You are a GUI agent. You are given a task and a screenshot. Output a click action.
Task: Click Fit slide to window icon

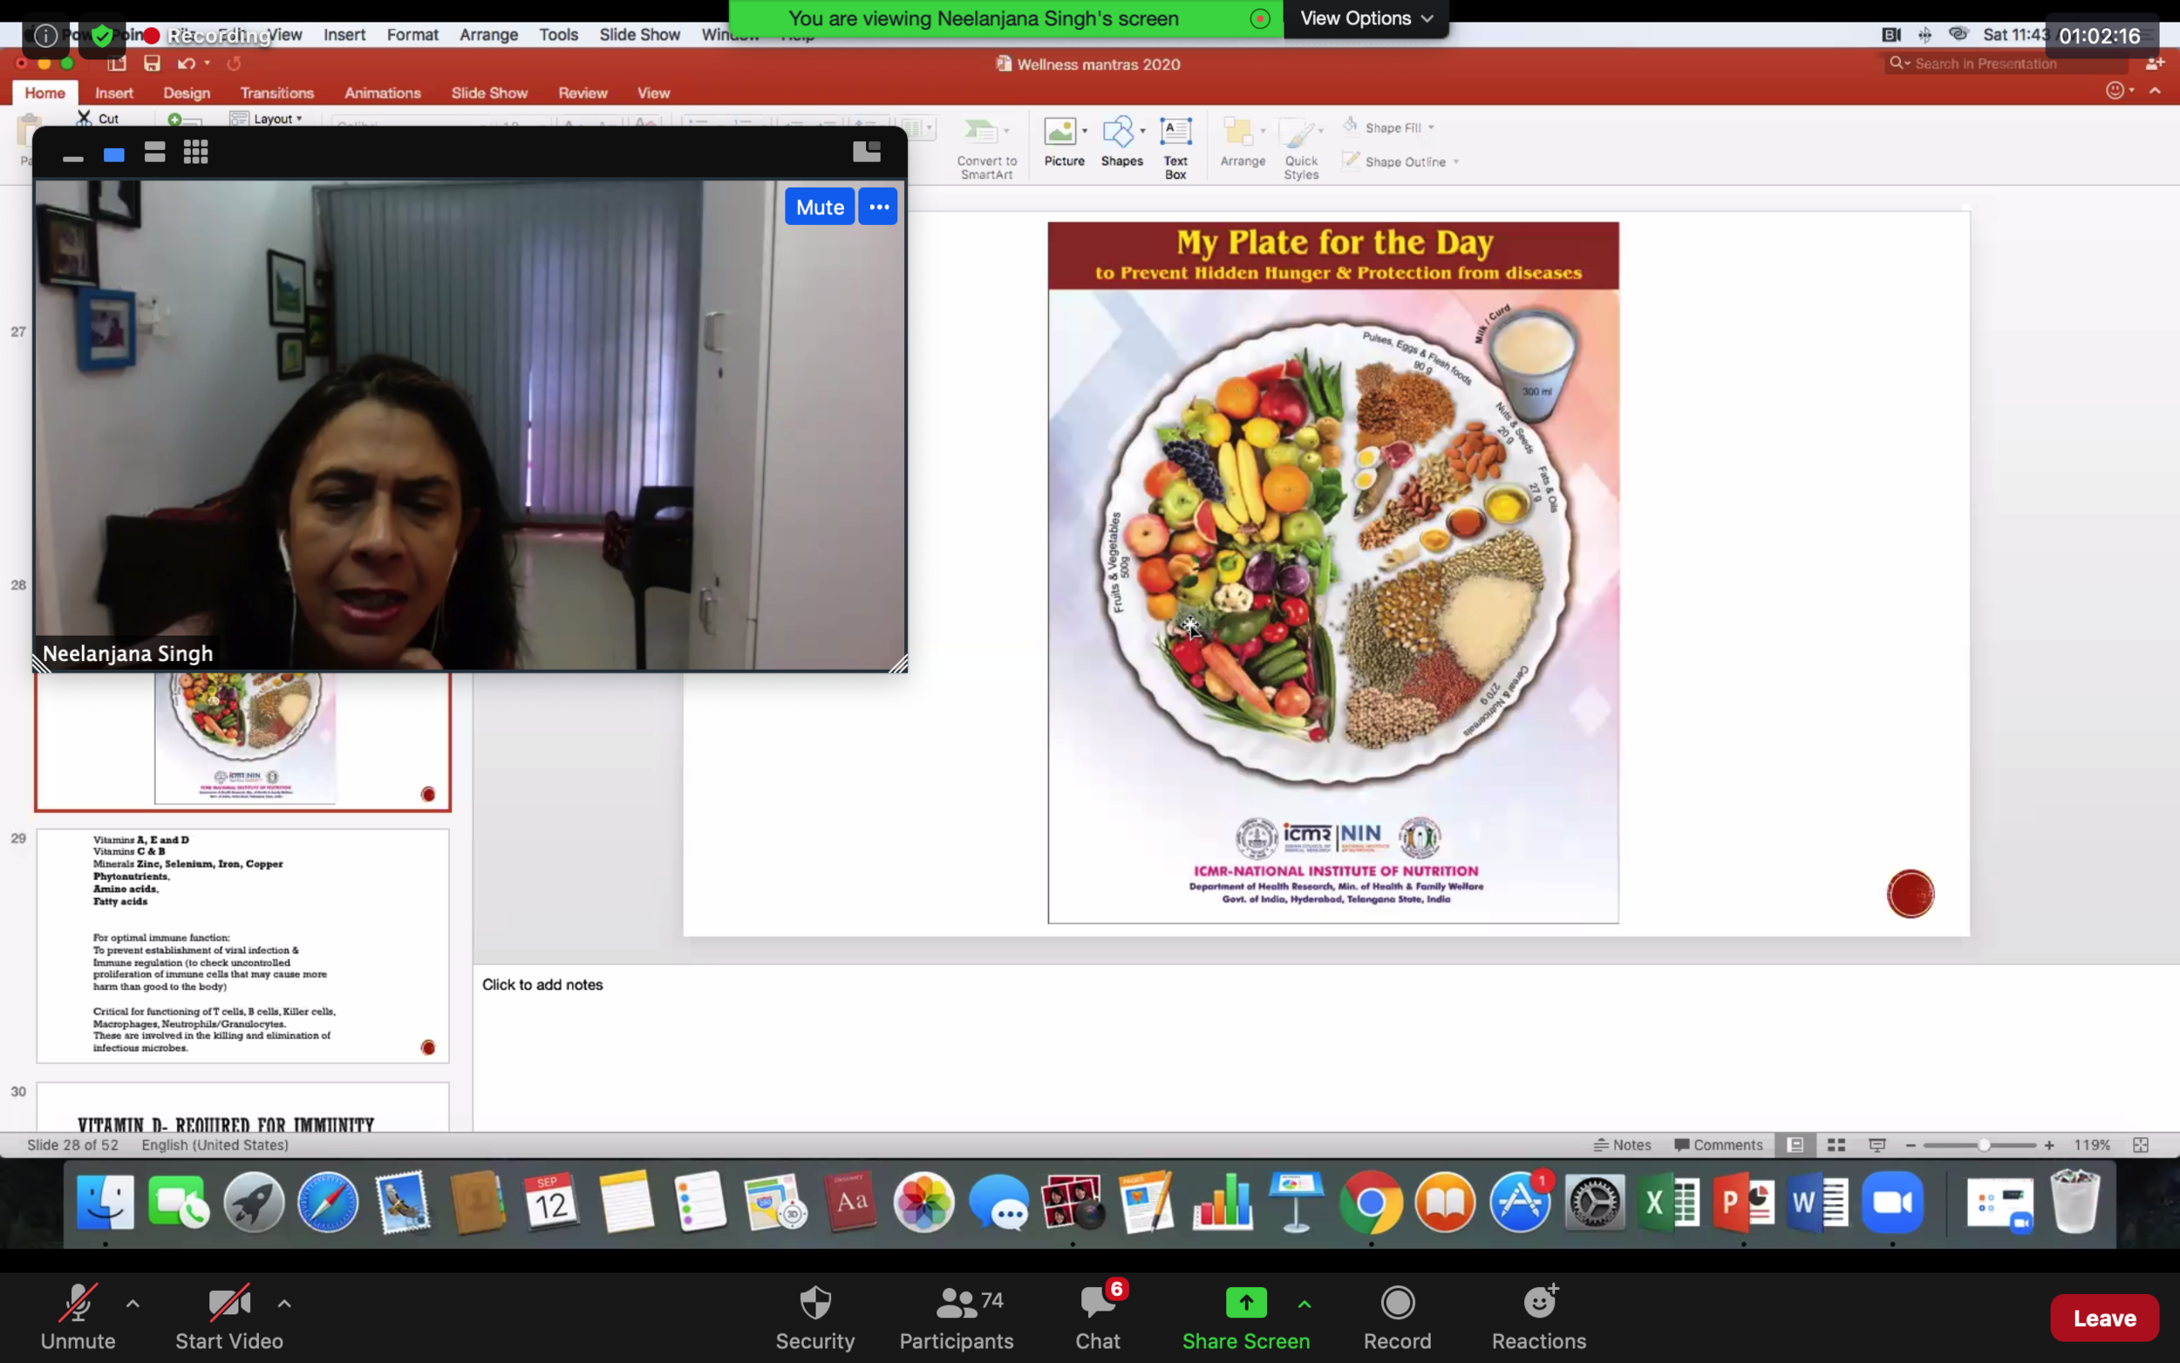(x=2141, y=1145)
